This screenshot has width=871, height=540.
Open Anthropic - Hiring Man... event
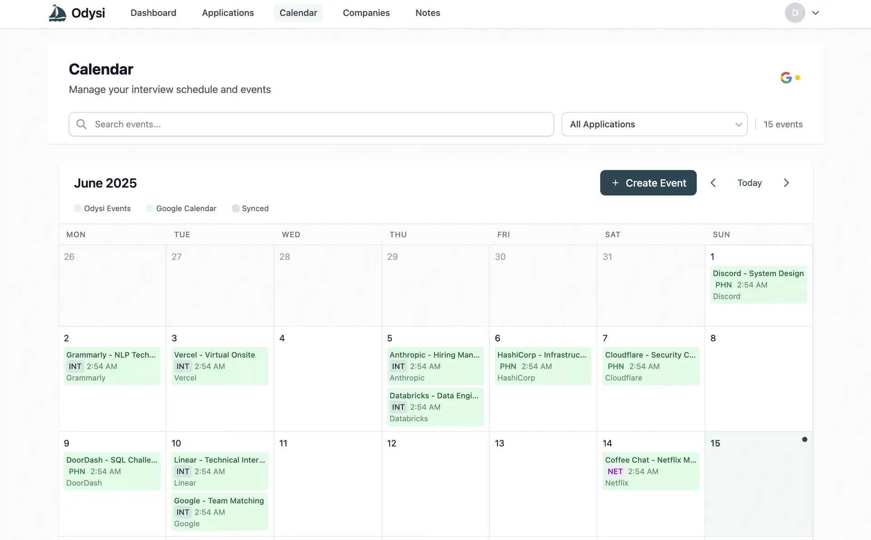(435, 366)
